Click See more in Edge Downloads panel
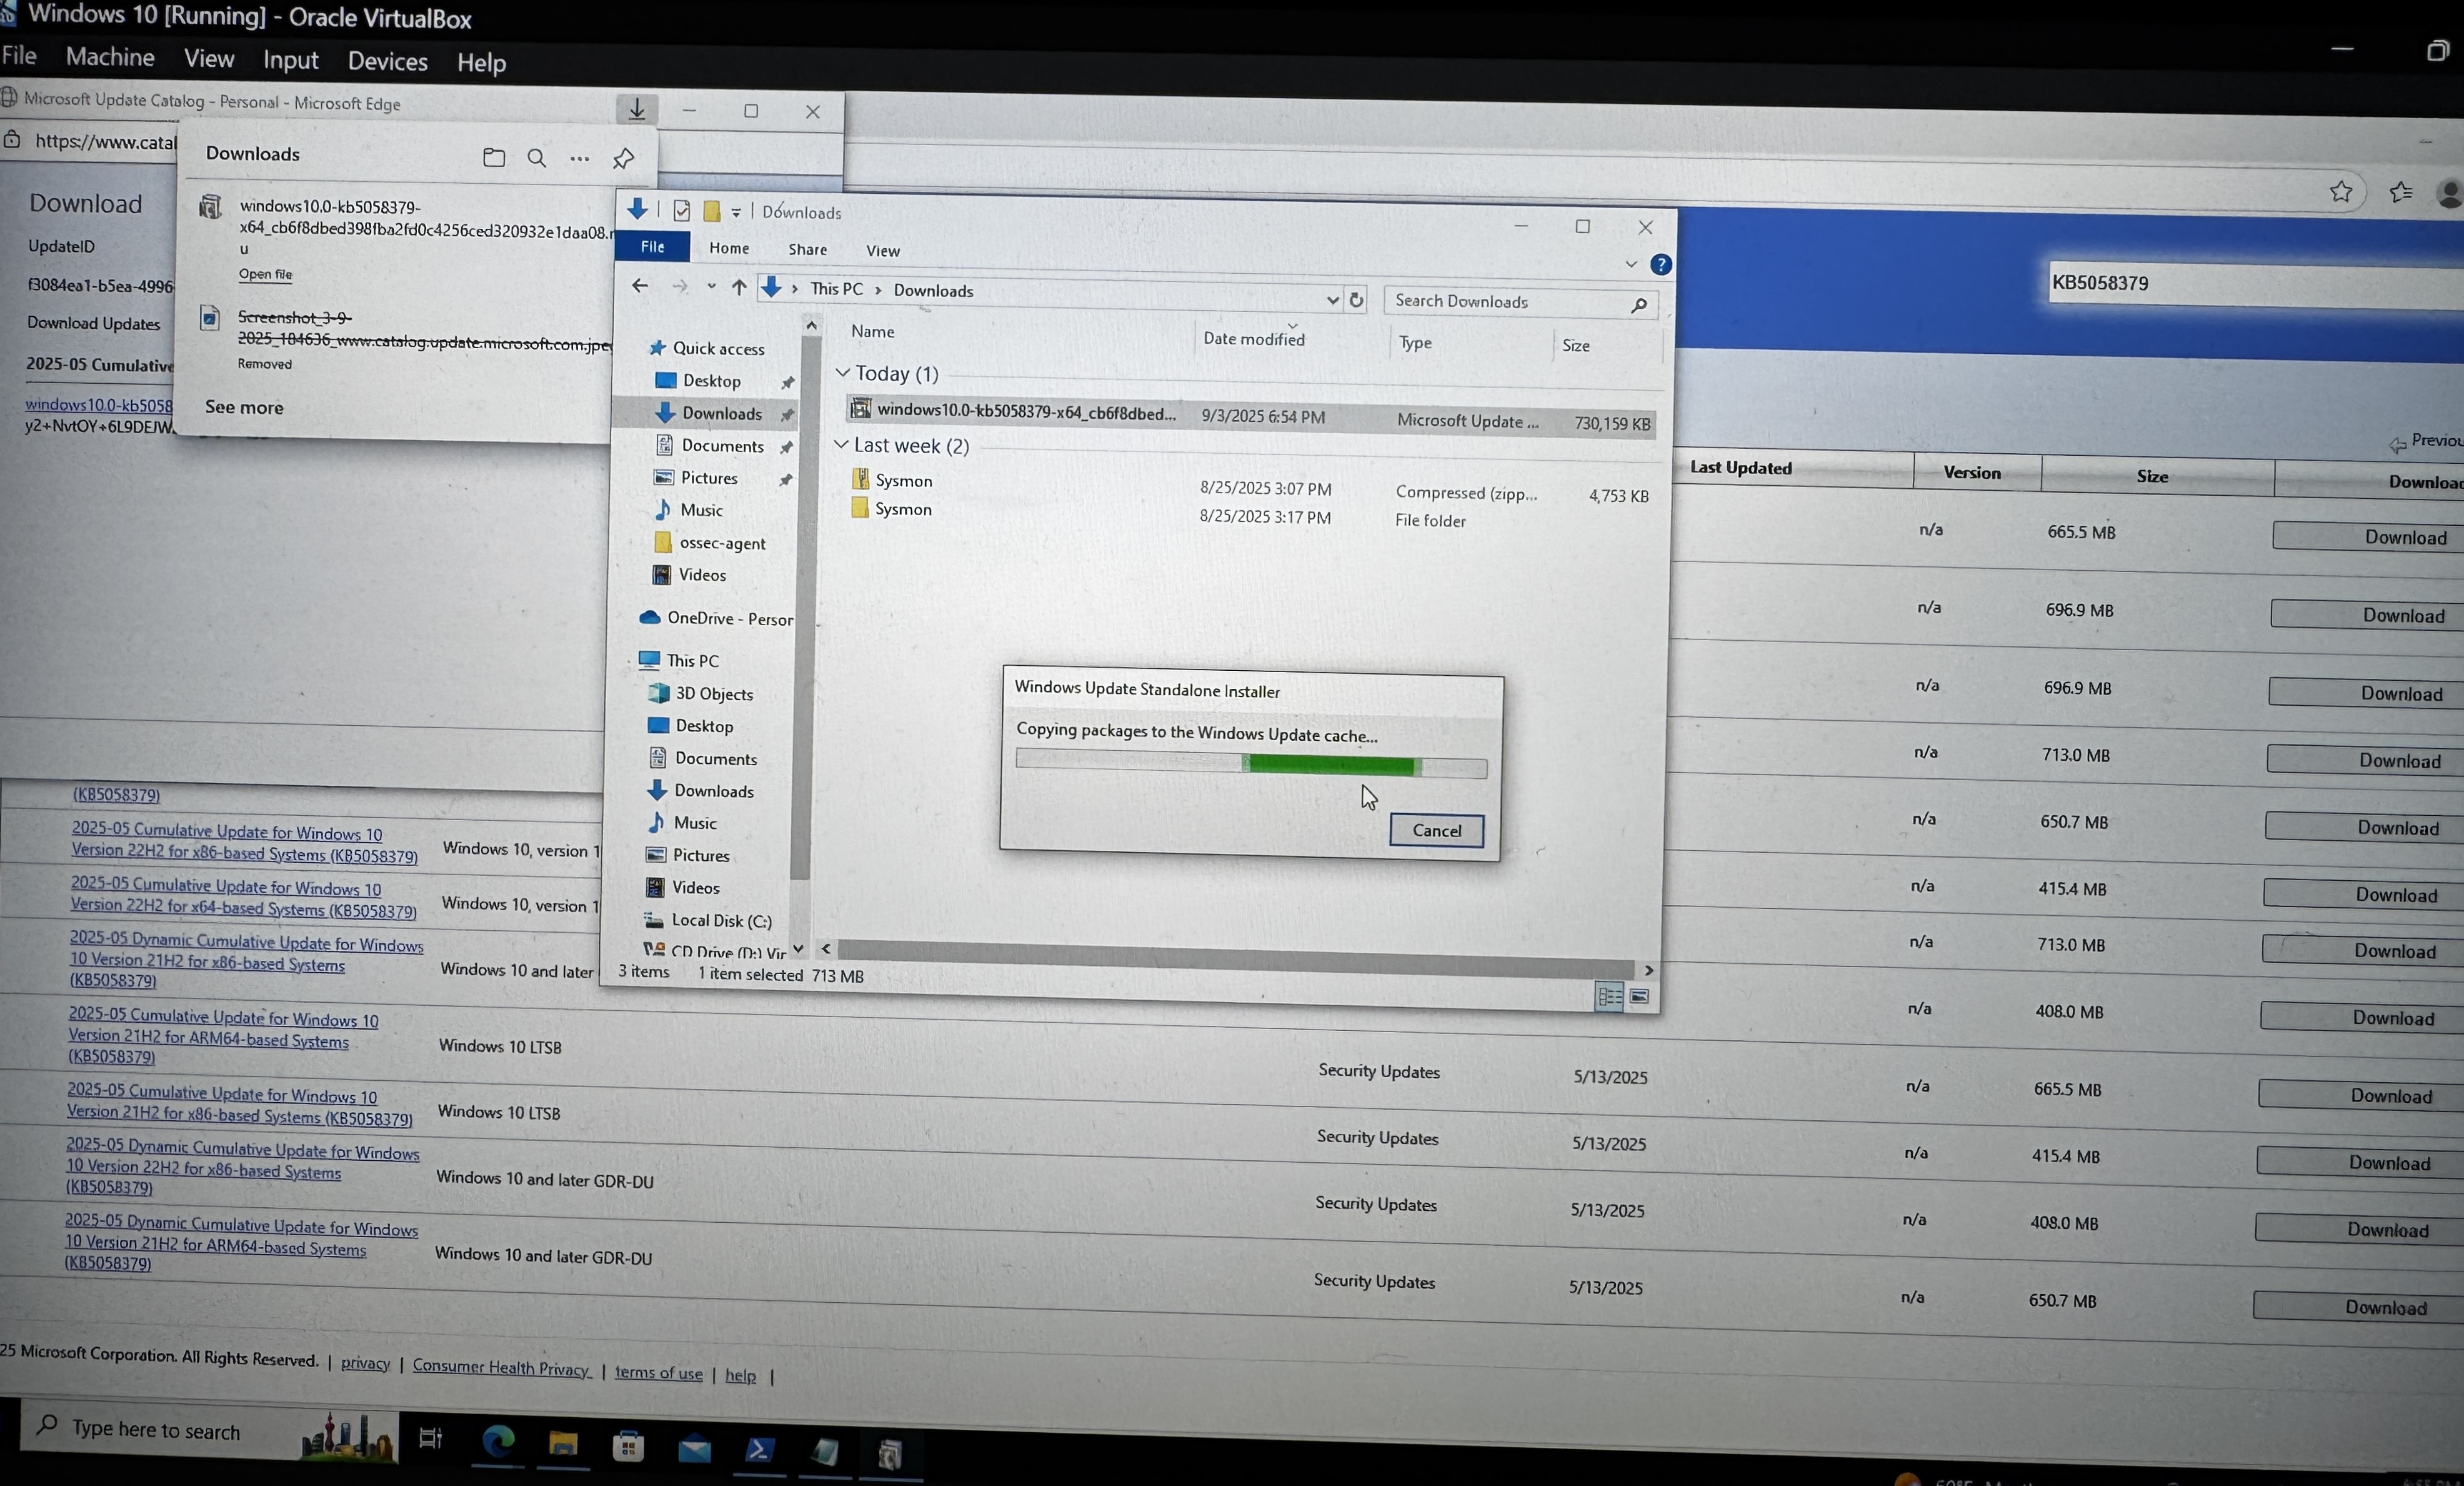The width and height of the screenshot is (2464, 1486). [x=244, y=407]
